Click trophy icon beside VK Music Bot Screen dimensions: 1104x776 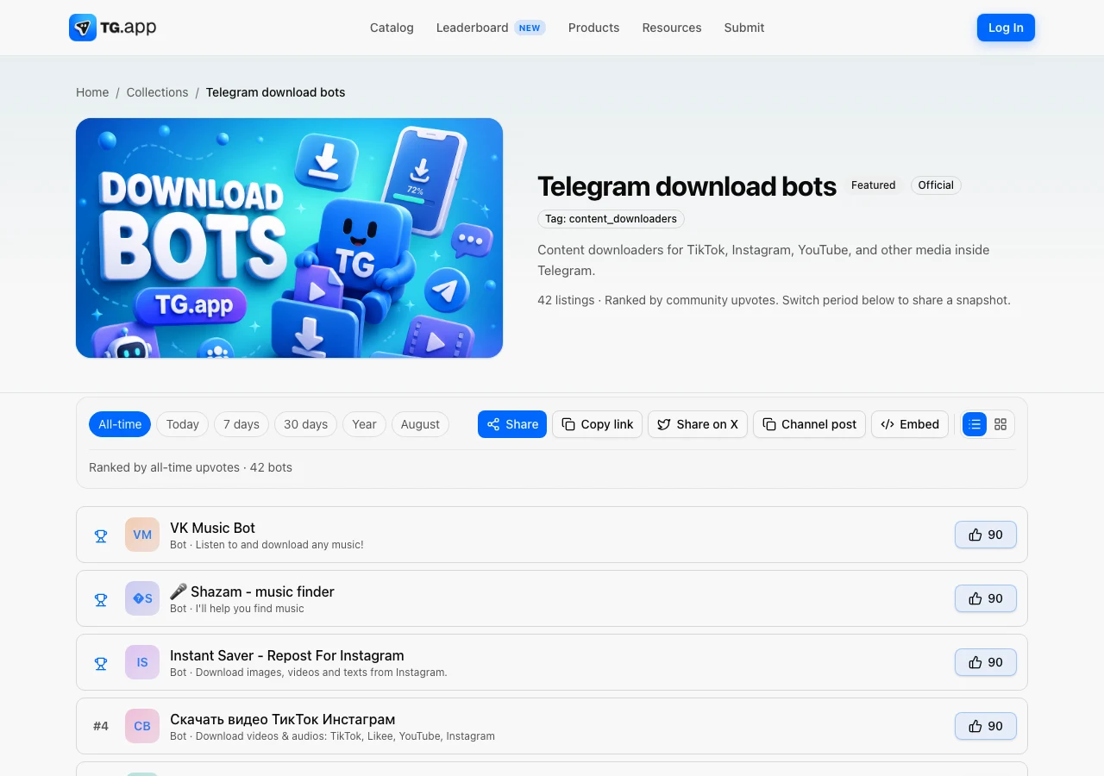coord(101,535)
